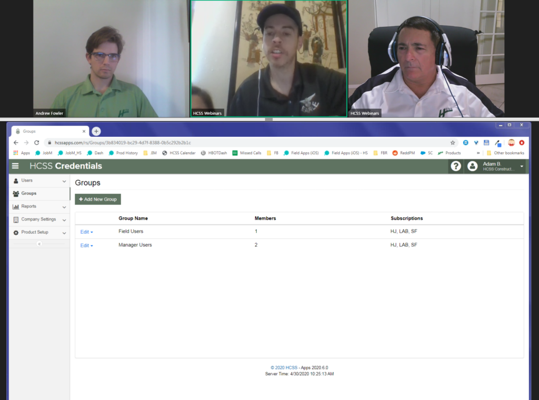539x400 pixels.
Task: Click the browser Back arrow
Action: [16, 143]
